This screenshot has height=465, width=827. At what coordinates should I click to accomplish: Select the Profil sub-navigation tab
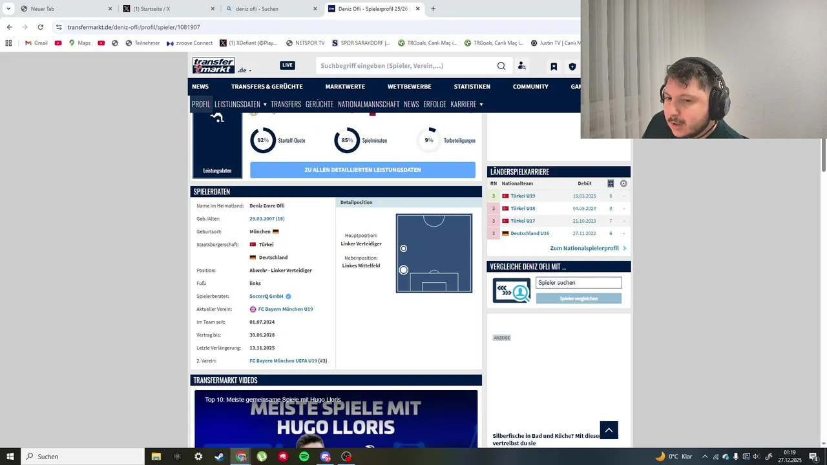click(201, 104)
